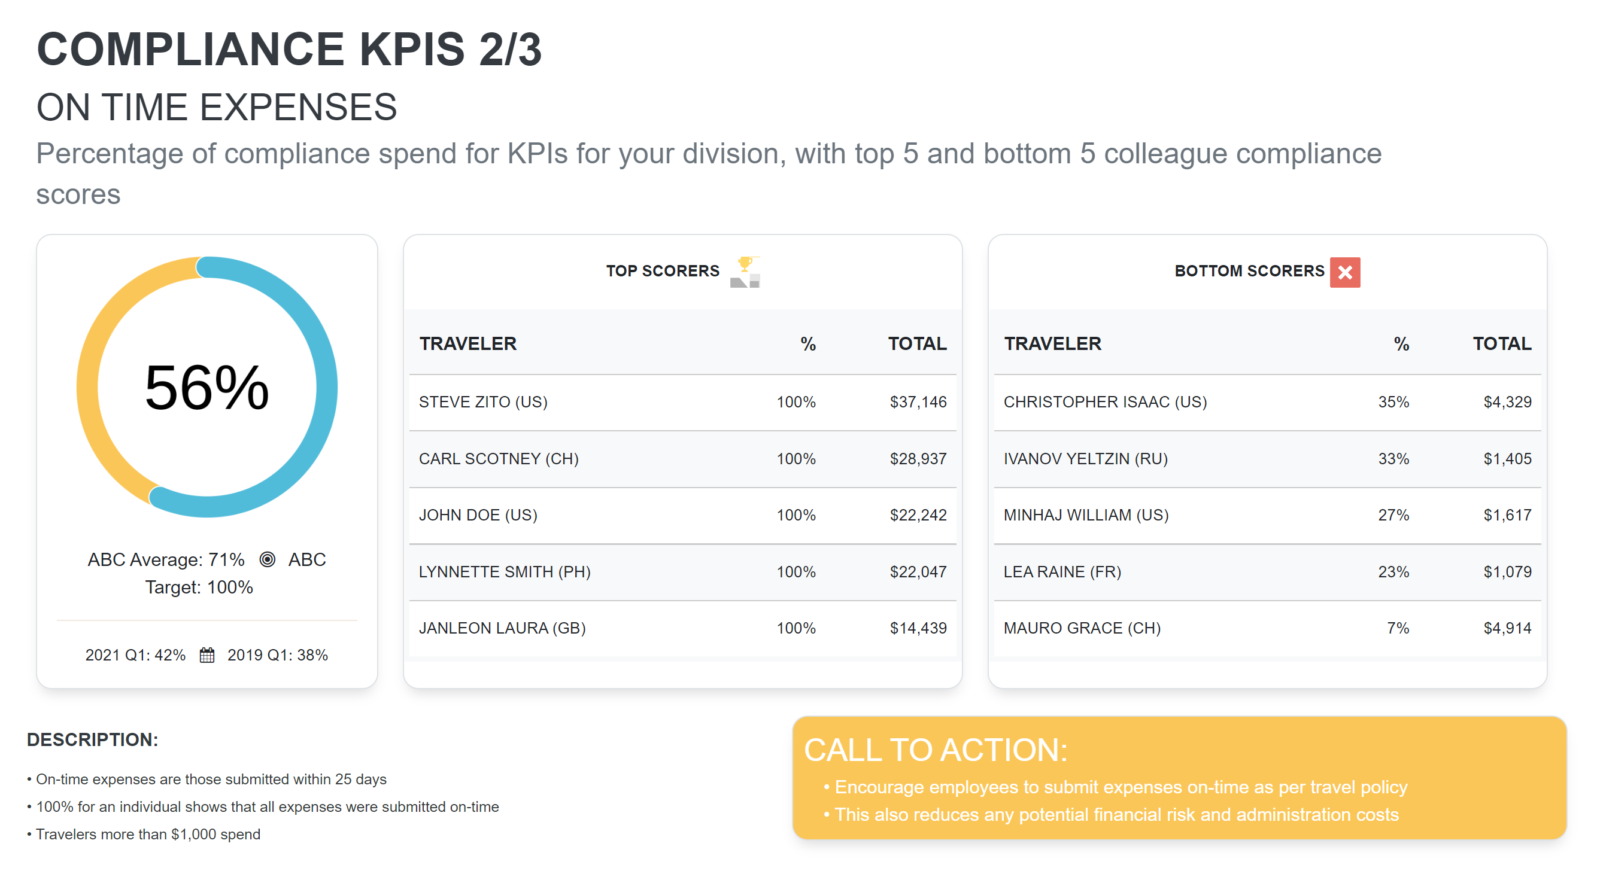Click the calendar icon between quarter values
This screenshot has width=1597, height=895.
click(x=207, y=654)
